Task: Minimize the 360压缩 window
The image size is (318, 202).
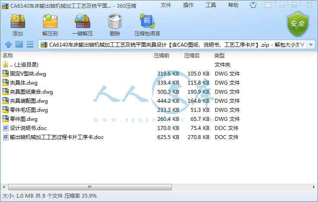Action: pos(282,6)
